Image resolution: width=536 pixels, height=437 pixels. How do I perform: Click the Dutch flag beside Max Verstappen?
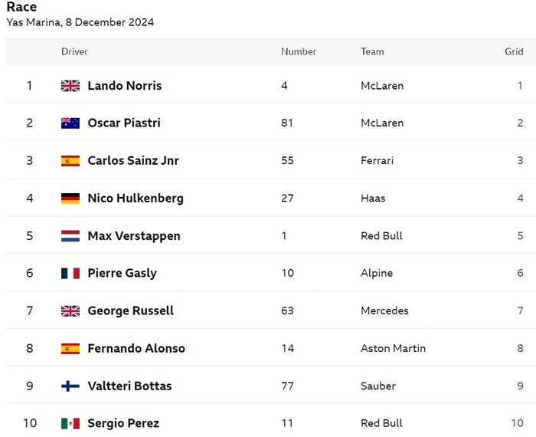tap(70, 236)
